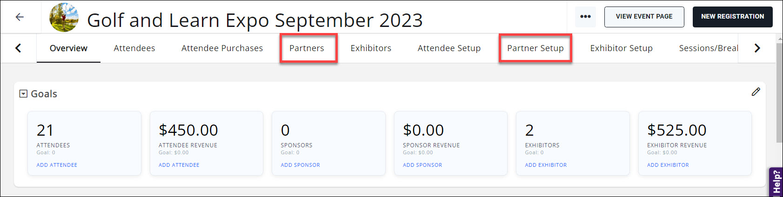Click the golf event thumbnail image
This screenshot has height=197, width=783.
pyautogui.click(x=64, y=18)
